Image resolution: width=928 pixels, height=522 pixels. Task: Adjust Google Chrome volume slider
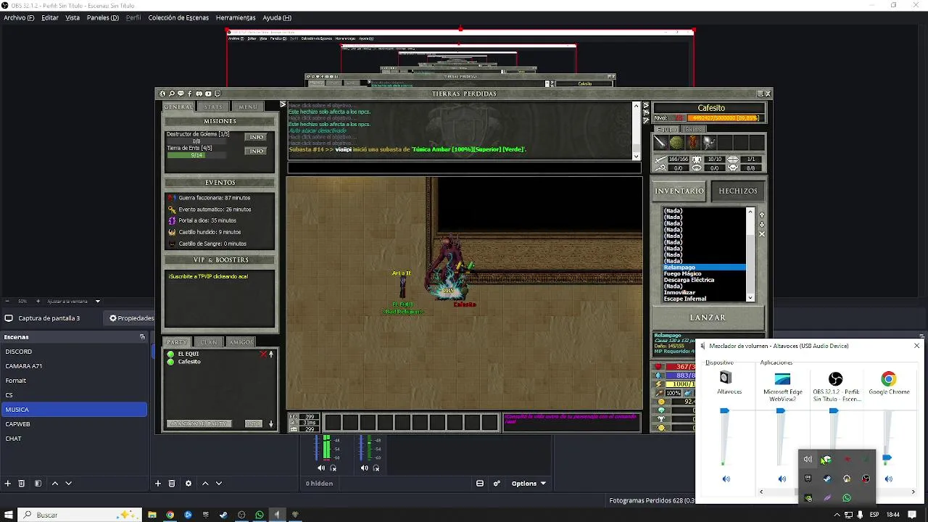point(887,457)
